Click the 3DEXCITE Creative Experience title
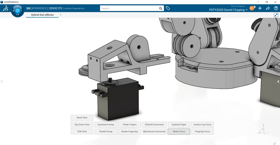 pos(66,8)
